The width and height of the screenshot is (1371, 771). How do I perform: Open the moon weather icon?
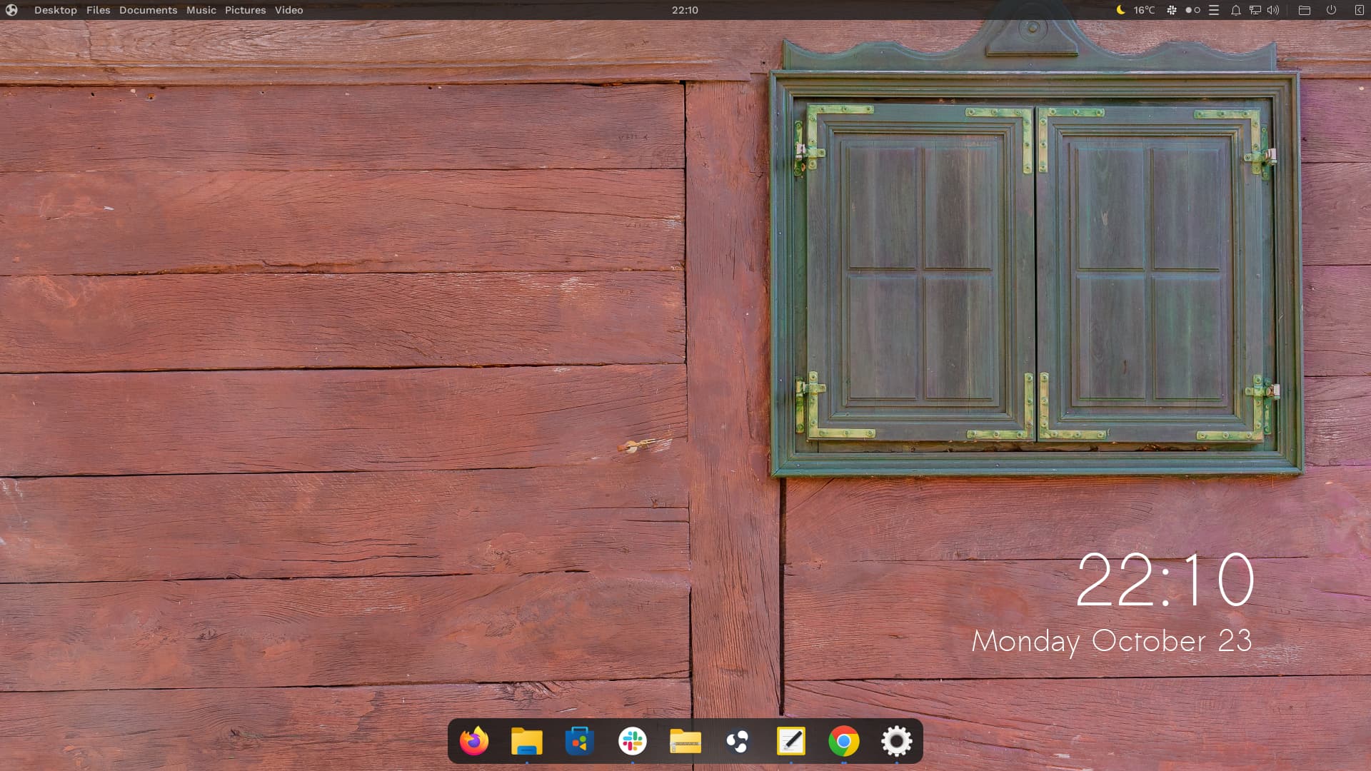pos(1120,10)
